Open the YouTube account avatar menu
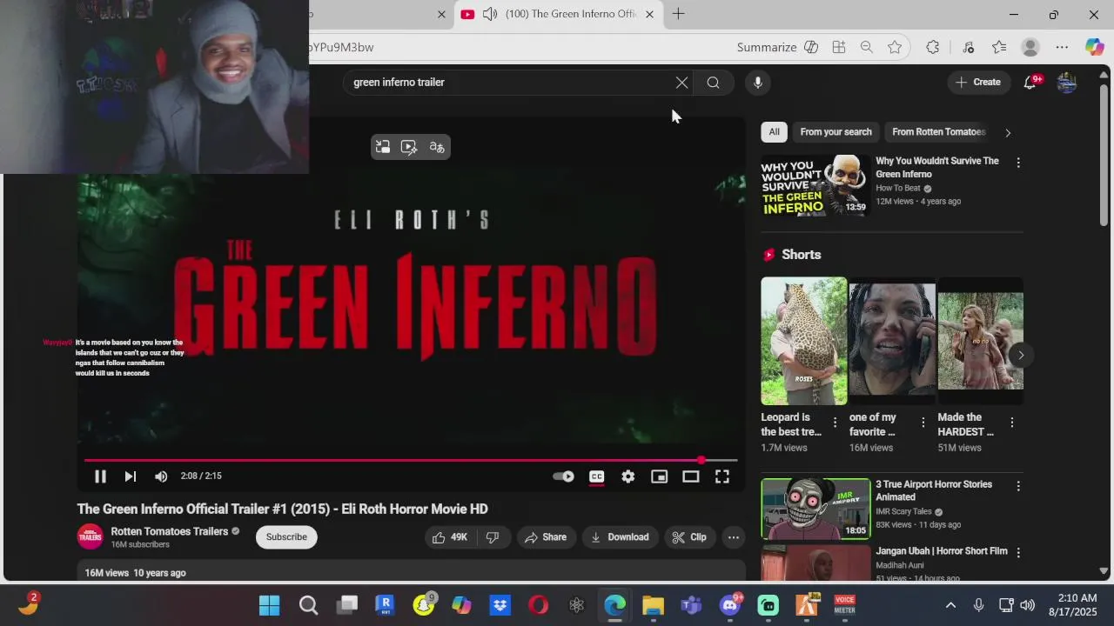The width and height of the screenshot is (1114, 626). coord(1067,83)
